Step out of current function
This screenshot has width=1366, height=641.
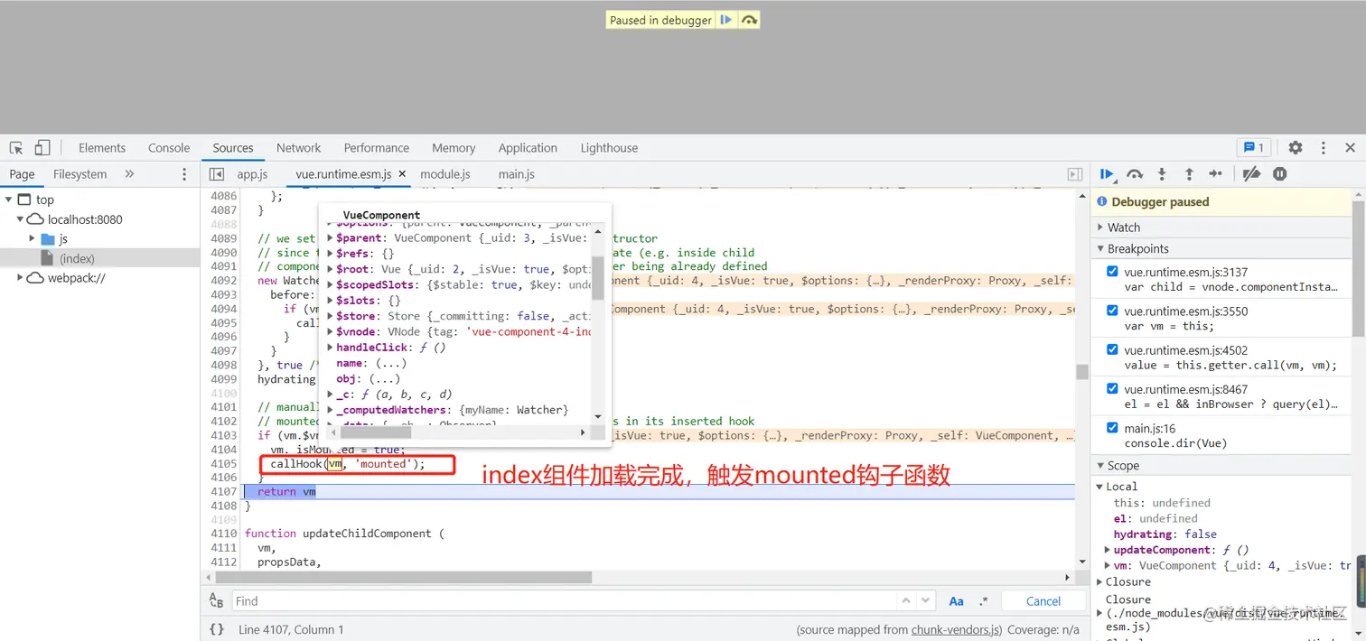1189,174
